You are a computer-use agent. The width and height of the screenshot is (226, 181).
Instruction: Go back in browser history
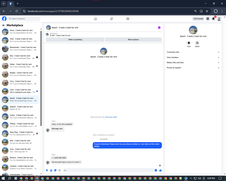point(4,11)
